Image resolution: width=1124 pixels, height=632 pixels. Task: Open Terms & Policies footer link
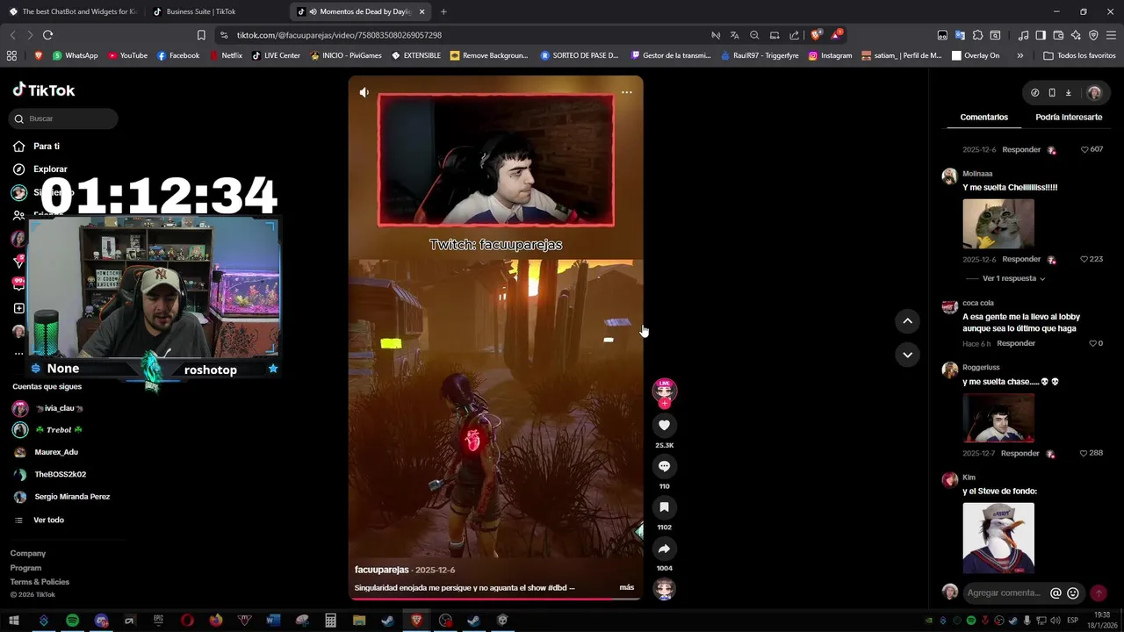[40, 582]
